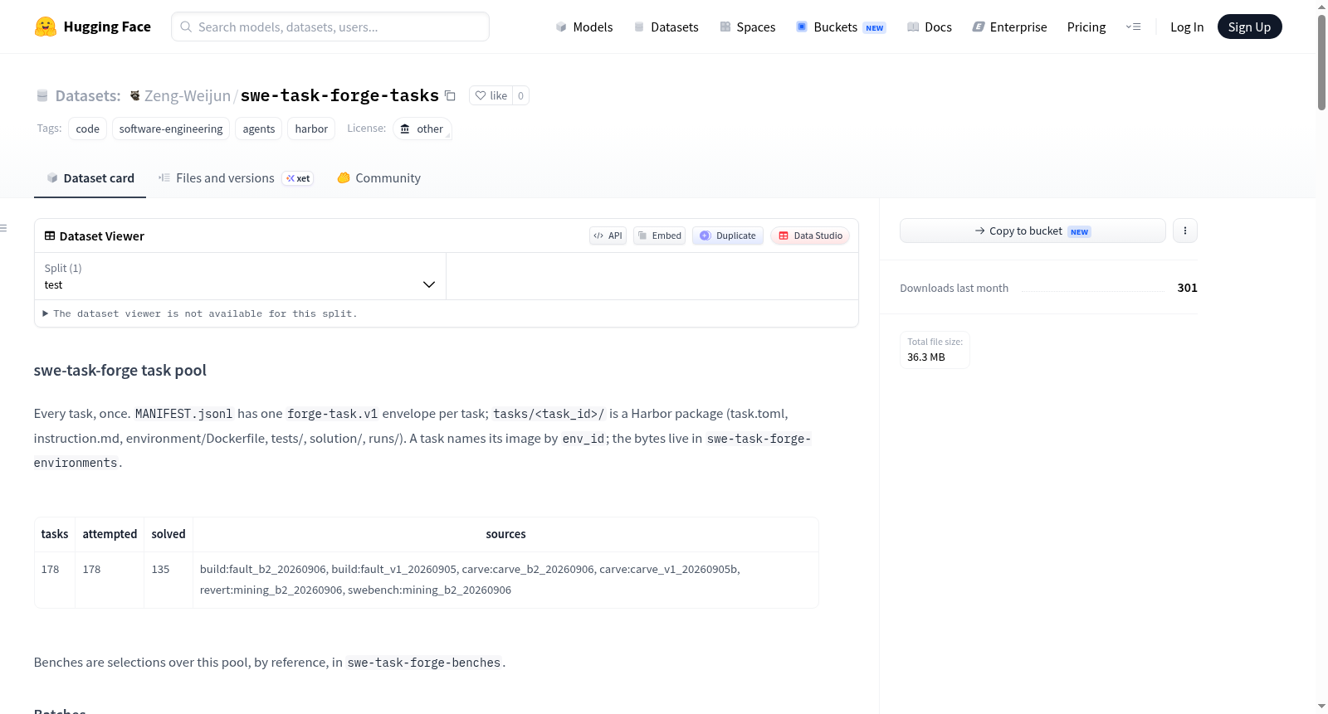Click the MANIFEST.jsonl code text
The image size is (1328, 714).
pyautogui.click(x=184, y=414)
